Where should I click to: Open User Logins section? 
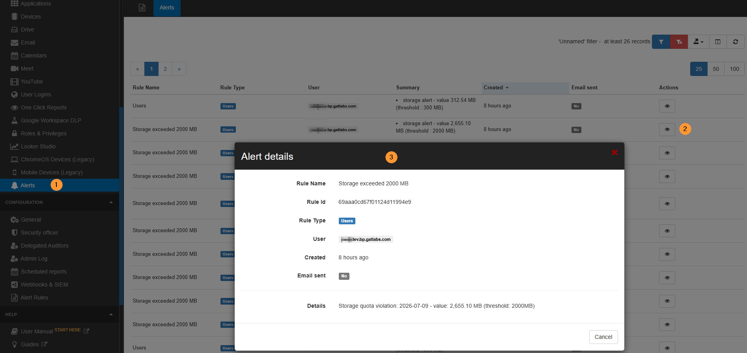click(x=35, y=94)
